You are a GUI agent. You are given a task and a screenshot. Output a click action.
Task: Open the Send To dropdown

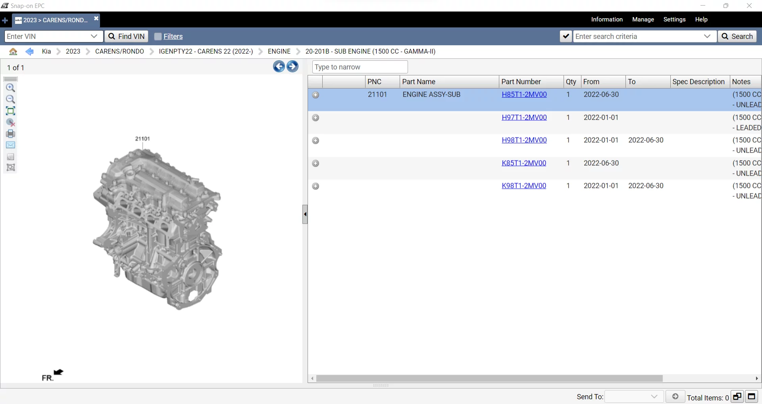654,397
